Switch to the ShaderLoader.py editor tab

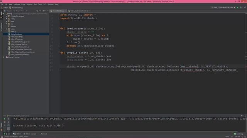(58, 11)
